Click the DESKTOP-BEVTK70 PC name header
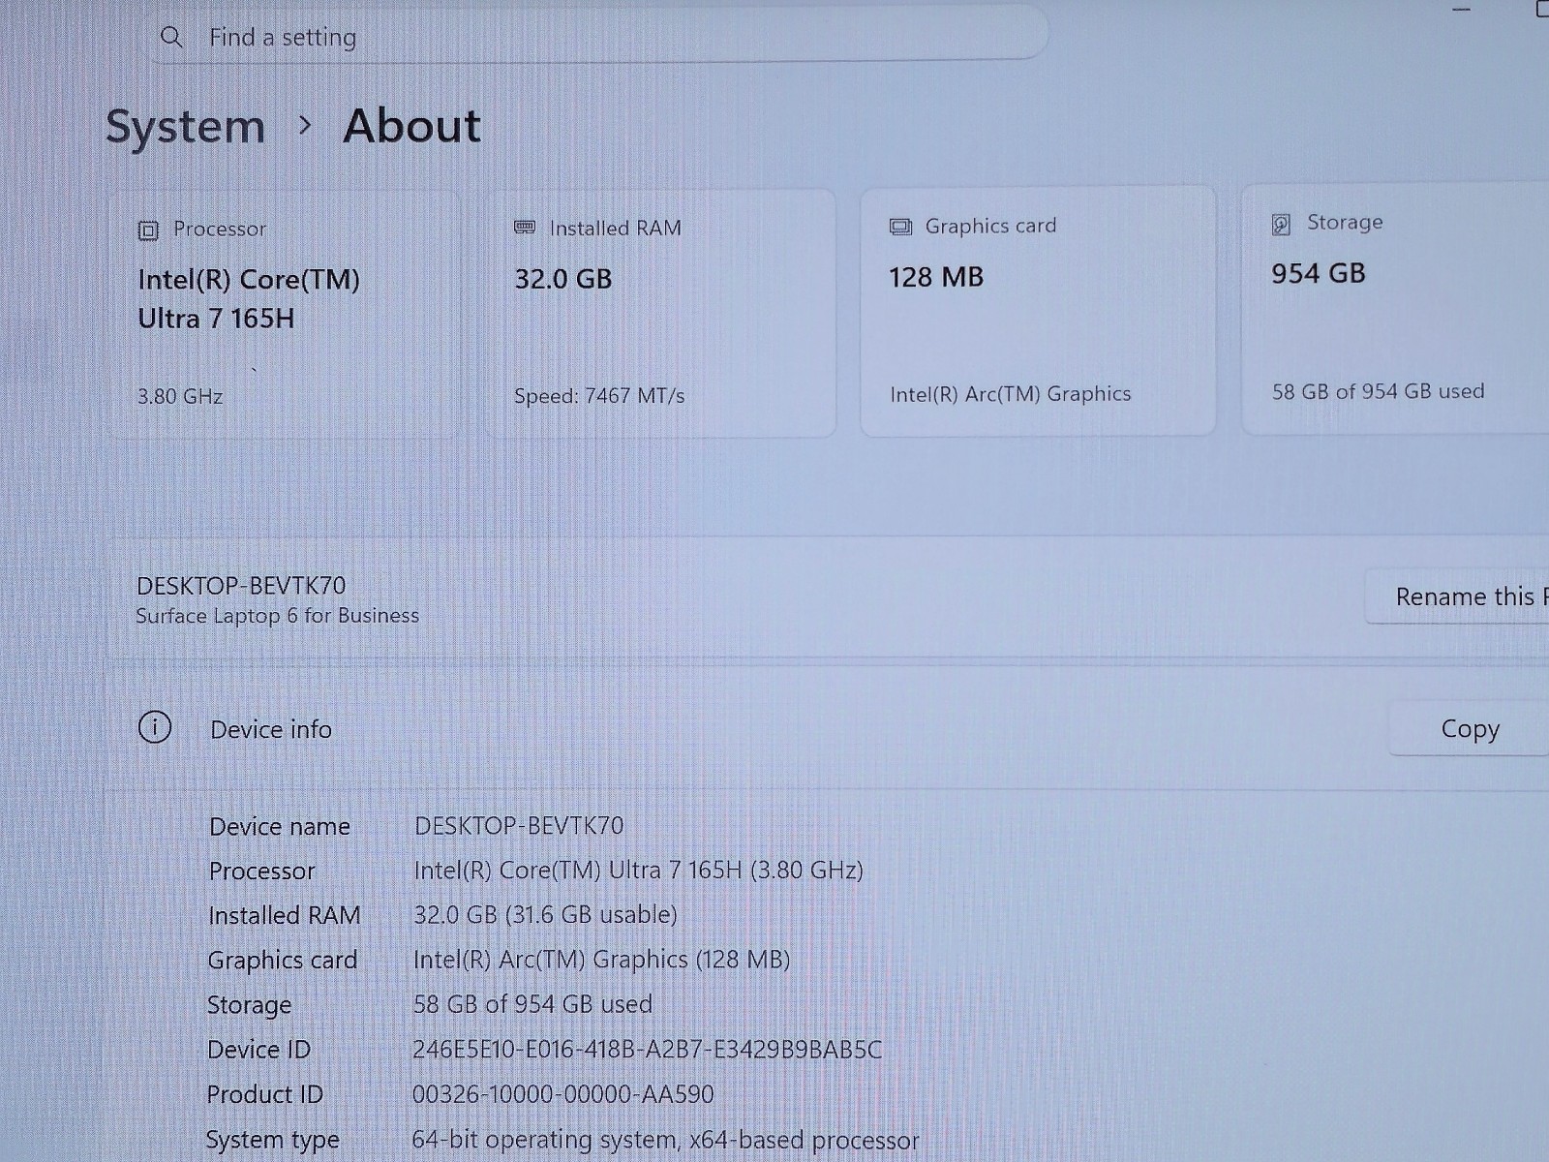The height and width of the screenshot is (1162, 1549). pyautogui.click(x=241, y=586)
